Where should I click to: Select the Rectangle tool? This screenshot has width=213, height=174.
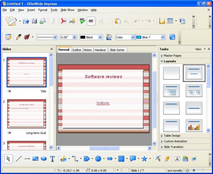point(35,159)
